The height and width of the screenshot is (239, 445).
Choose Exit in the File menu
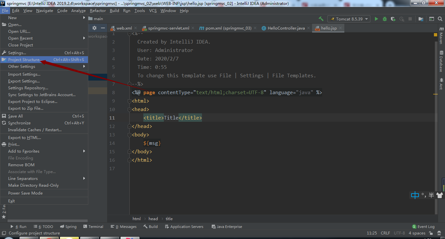44,201
